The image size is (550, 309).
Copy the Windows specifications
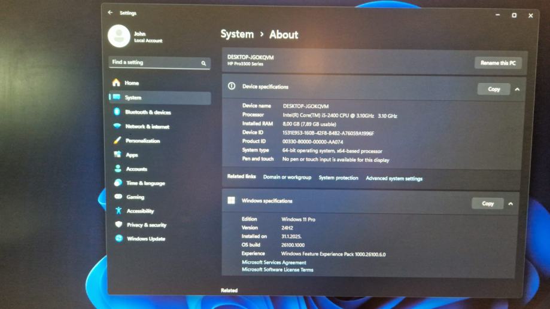488,203
